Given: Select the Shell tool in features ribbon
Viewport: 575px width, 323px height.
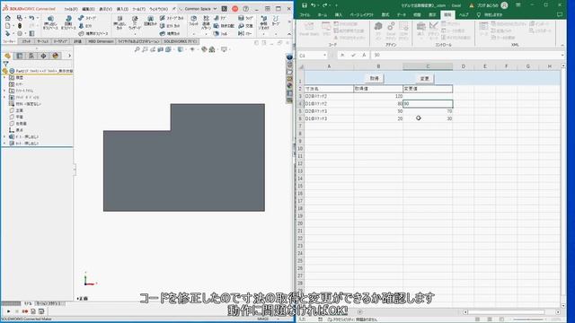Looking at the screenshot, I should (220, 34).
